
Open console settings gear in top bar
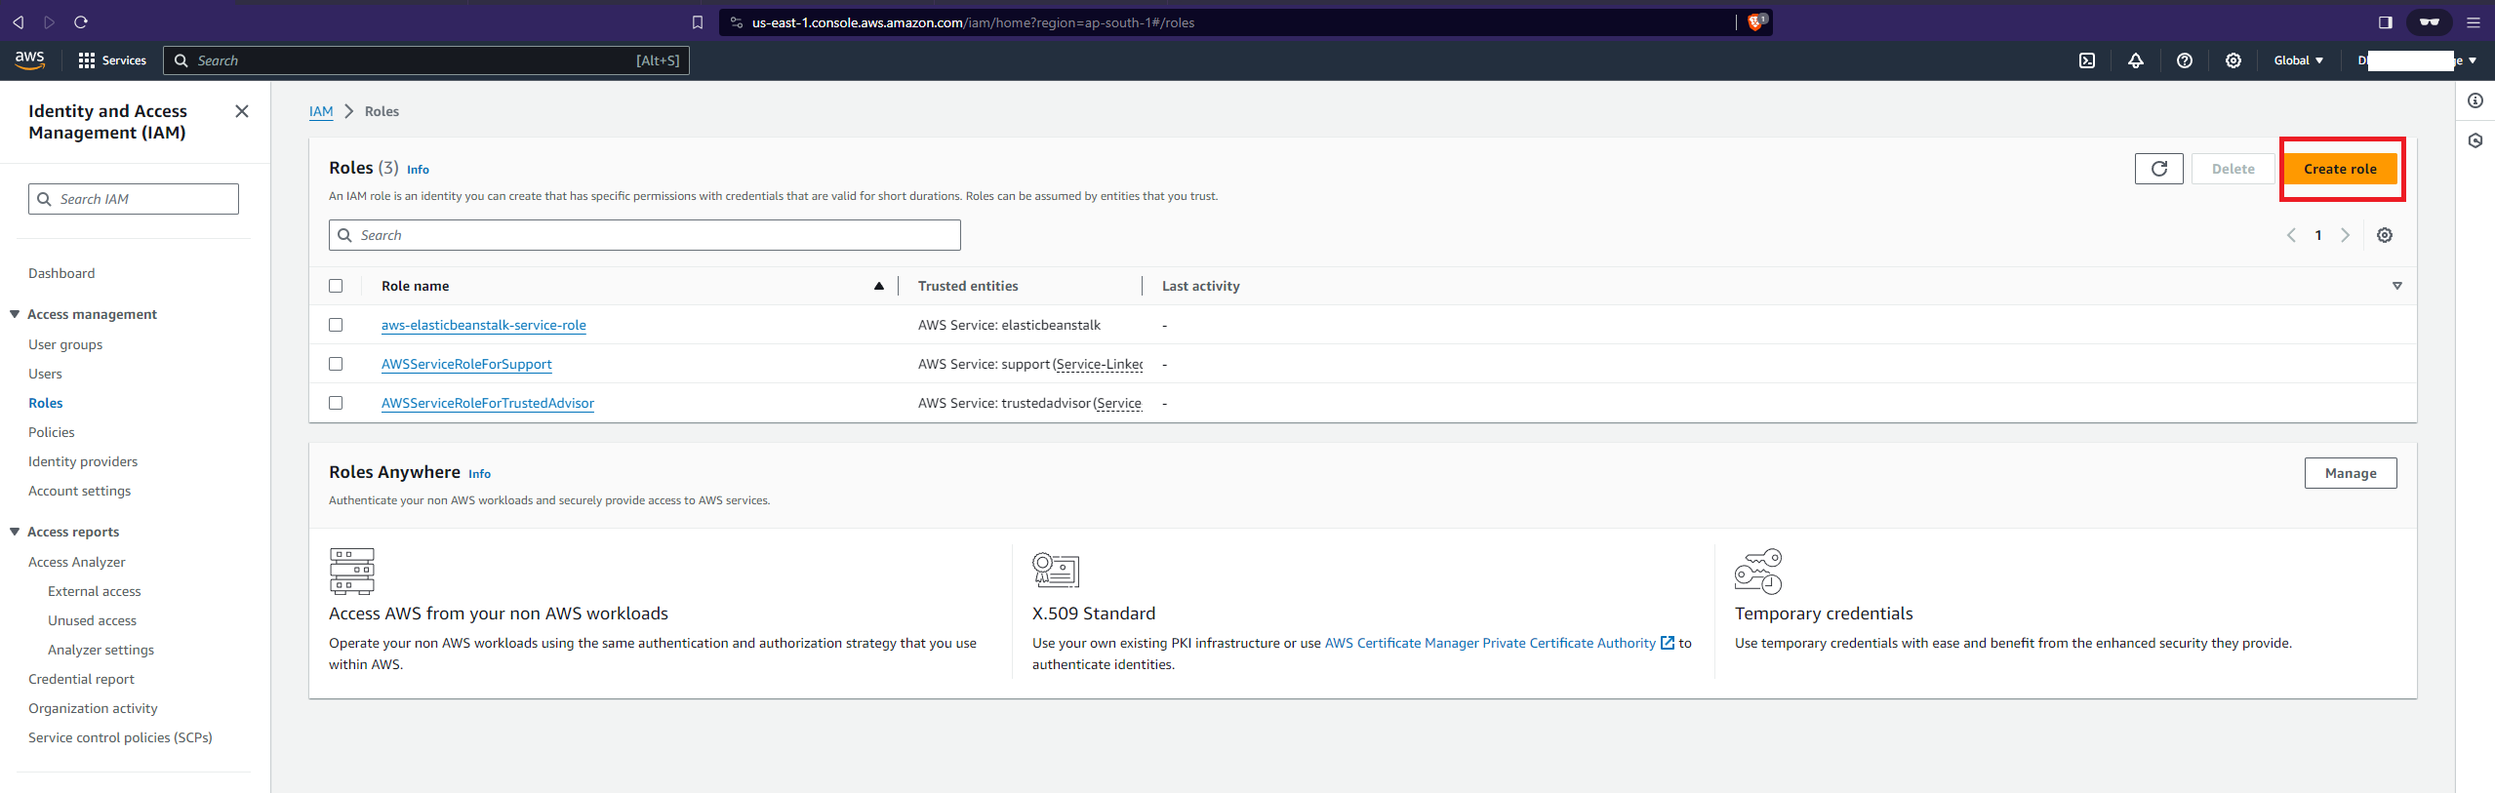click(2233, 60)
